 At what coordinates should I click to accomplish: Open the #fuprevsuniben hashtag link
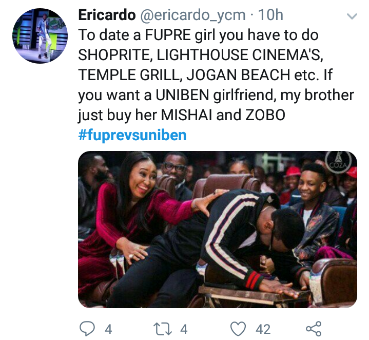132,135
